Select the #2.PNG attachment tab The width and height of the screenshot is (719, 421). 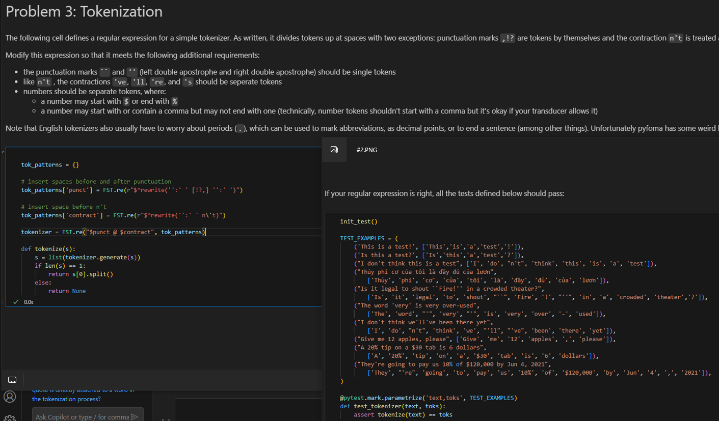(366, 150)
